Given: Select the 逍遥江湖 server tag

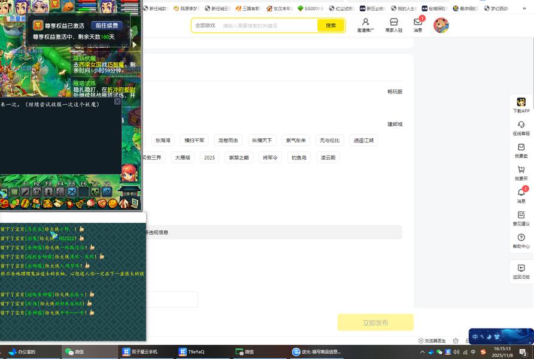Looking at the screenshot, I should coord(363,140).
